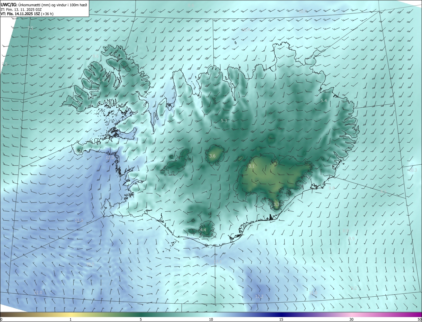The image size is (422, 322).
Task: Click the 5.4 value in northeast Iceland
Action: pos(324,100)
